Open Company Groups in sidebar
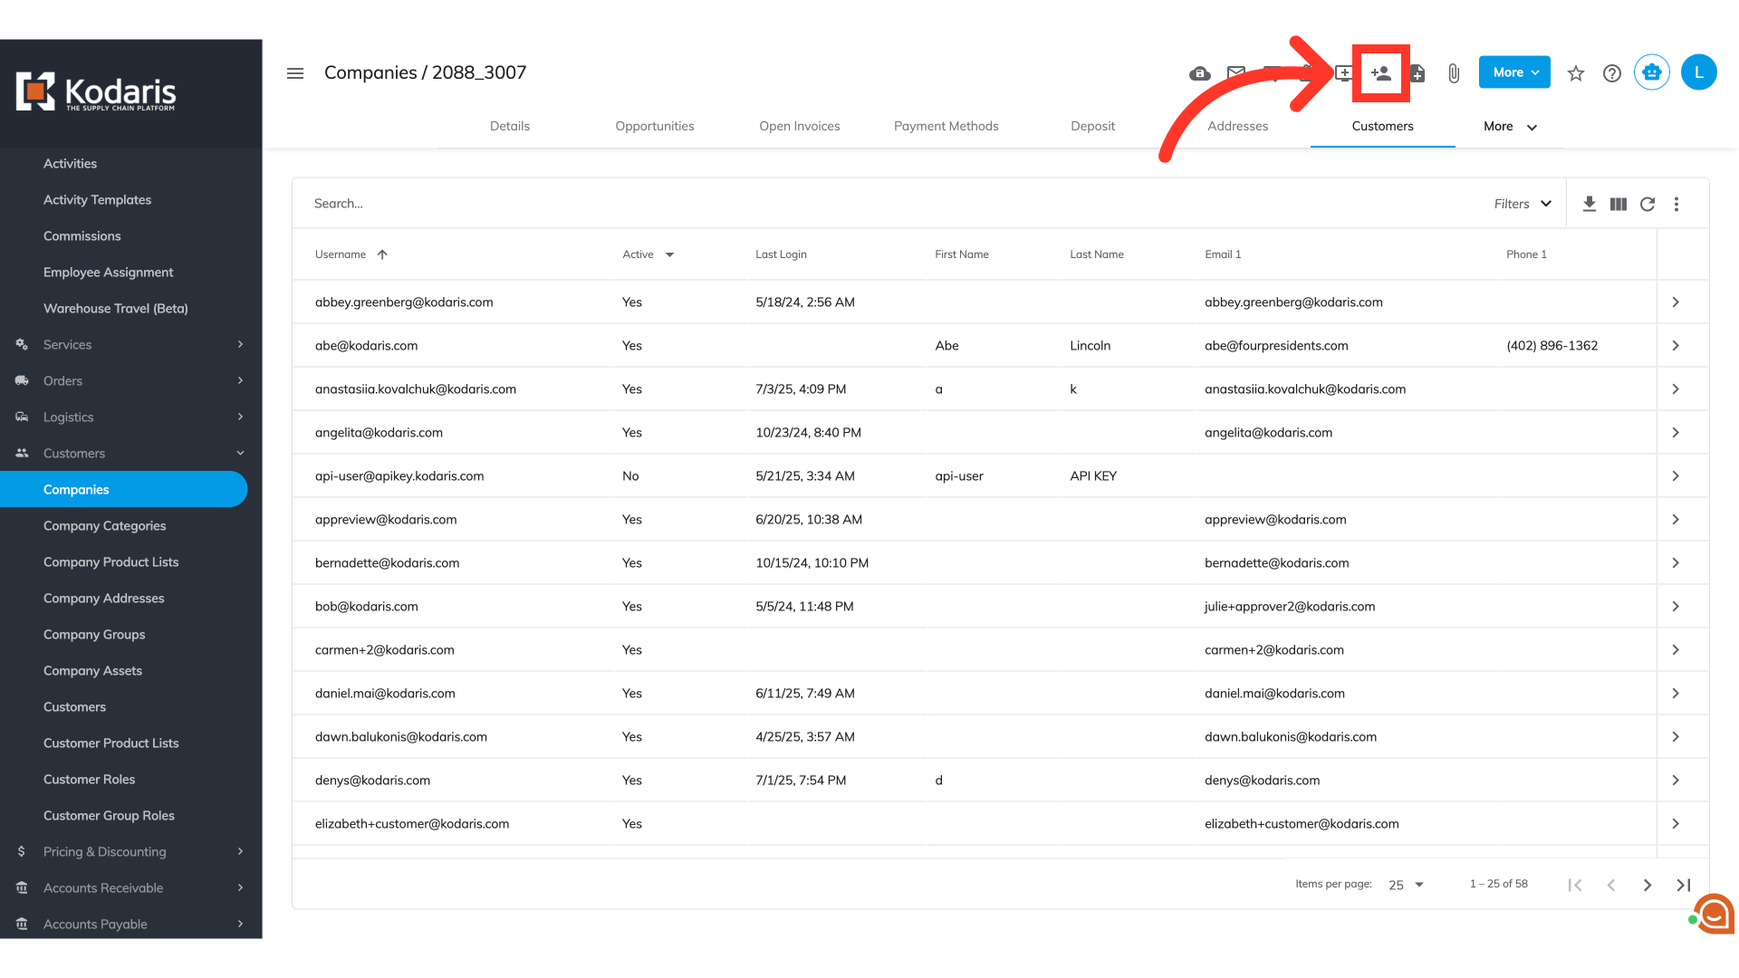 pos(94,634)
